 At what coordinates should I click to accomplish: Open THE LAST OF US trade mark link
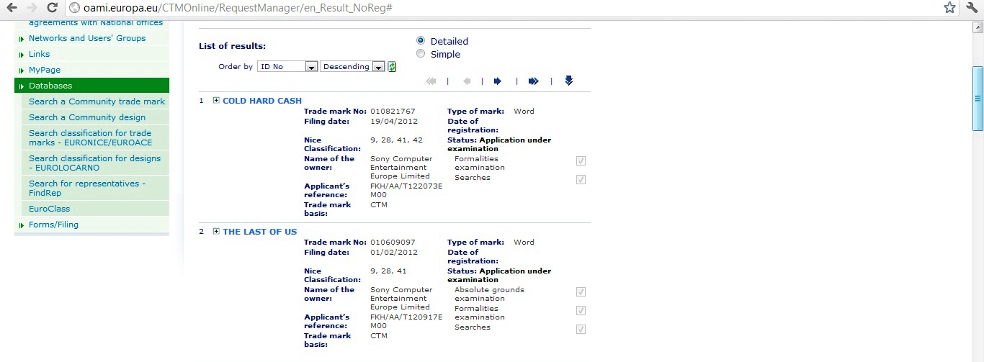259,232
